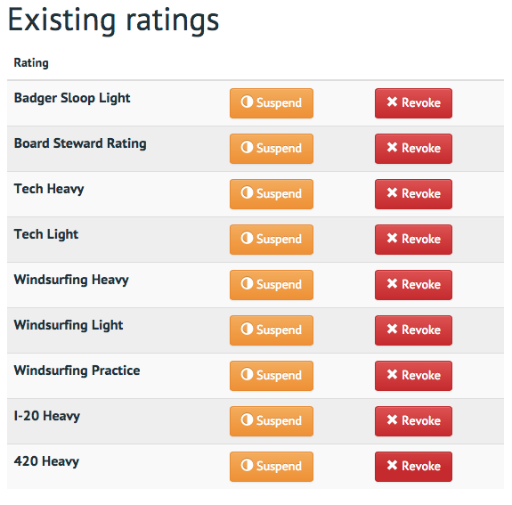Click the X icon for Windsurfing Heavy Revoke

tap(392, 283)
